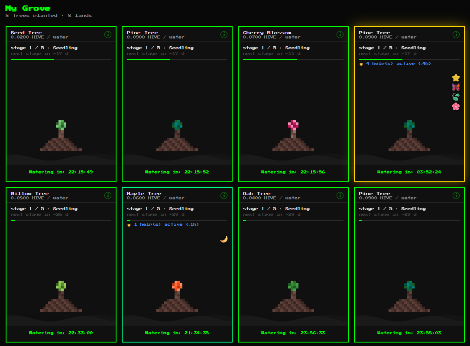The height and width of the screenshot is (346, 470).
Task: Click the pink flower help icon
Action: tap(456, 106)
